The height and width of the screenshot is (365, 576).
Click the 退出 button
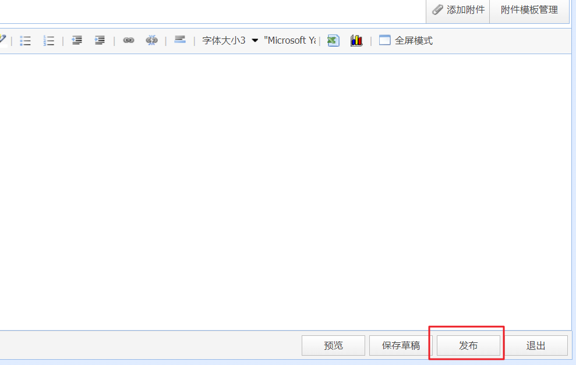coord(536,346)
